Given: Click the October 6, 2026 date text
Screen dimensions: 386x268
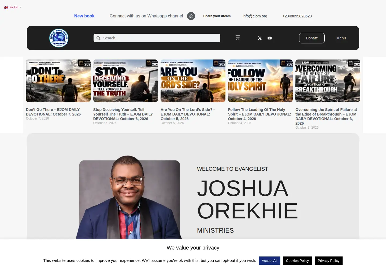Looking at the screenshot, I should tap(105, 123).
